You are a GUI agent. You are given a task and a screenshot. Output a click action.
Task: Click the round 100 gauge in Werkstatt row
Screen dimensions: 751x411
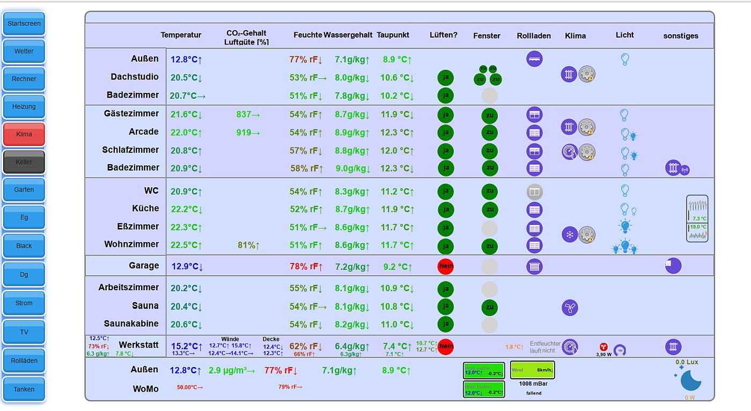click(620, 350)
